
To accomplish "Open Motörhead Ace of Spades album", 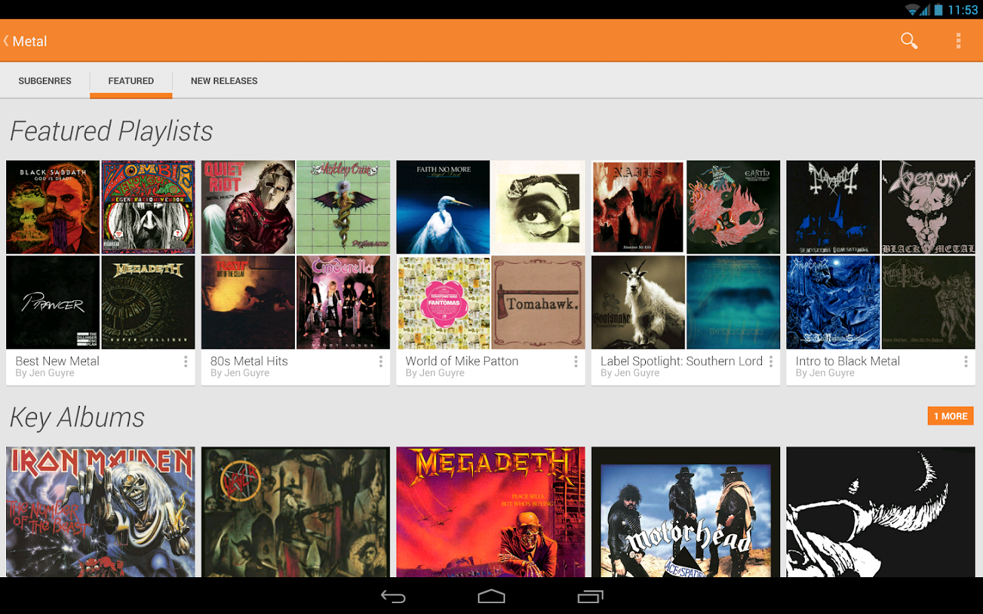I will 685,512.
